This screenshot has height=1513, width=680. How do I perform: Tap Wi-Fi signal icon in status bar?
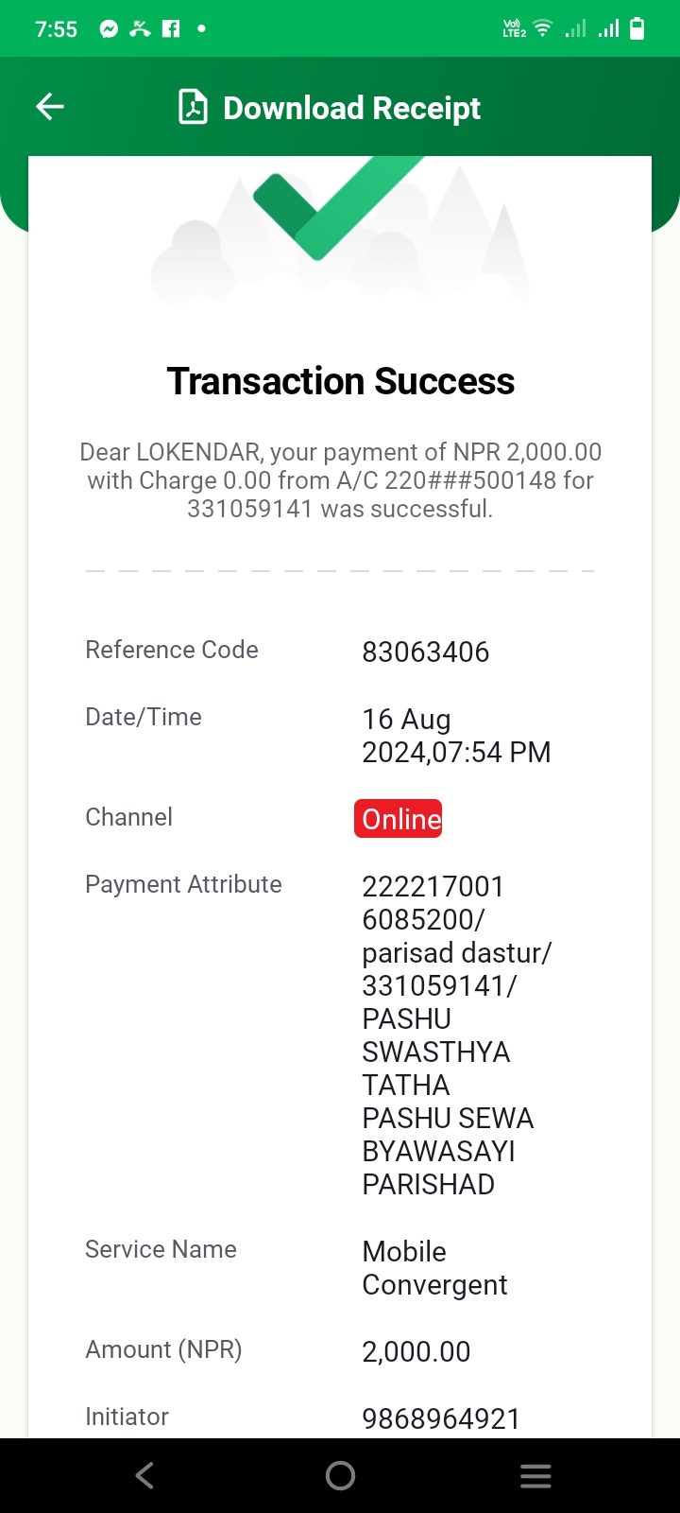coord(542,28)
